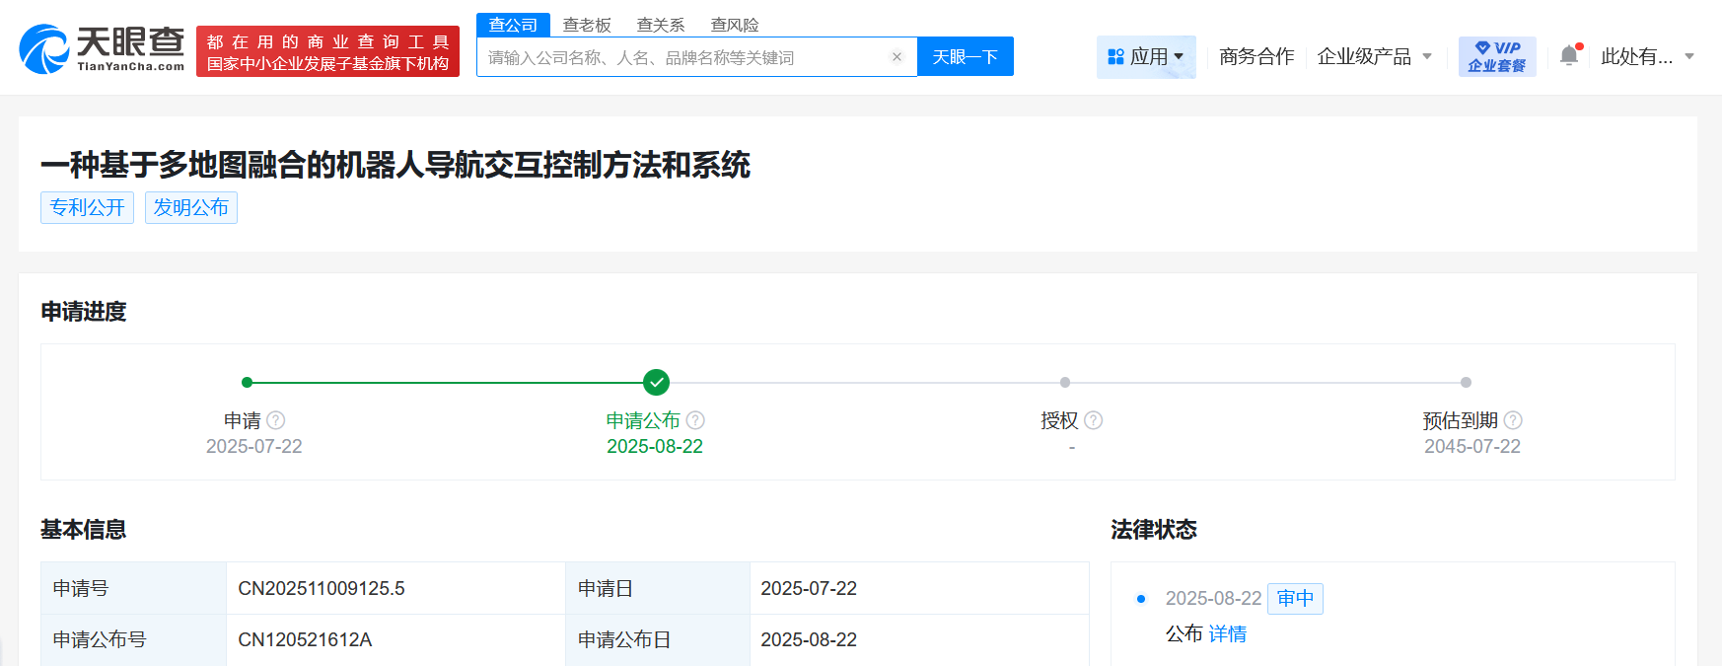Click the 天眼一下 search button

(965, 57)
